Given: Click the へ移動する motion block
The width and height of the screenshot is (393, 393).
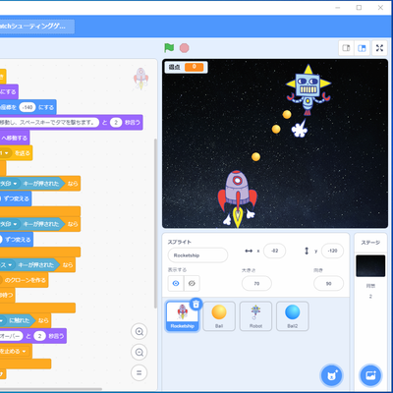Looking at the screenshot, I should point(15,138).
